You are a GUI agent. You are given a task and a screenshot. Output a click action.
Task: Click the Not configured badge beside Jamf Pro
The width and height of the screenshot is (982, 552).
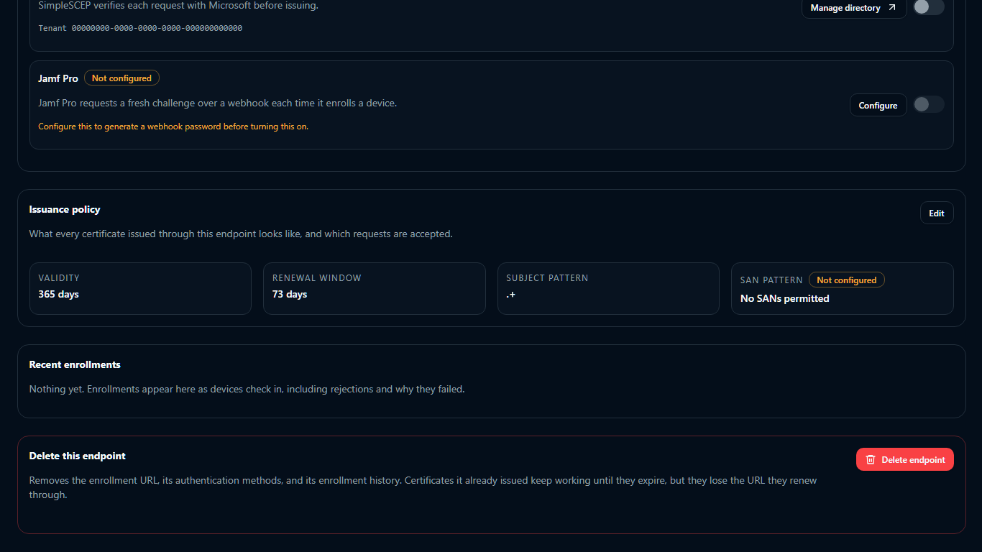121,78
